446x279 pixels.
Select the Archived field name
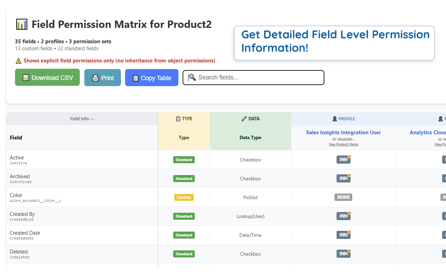tap(20, 176)
